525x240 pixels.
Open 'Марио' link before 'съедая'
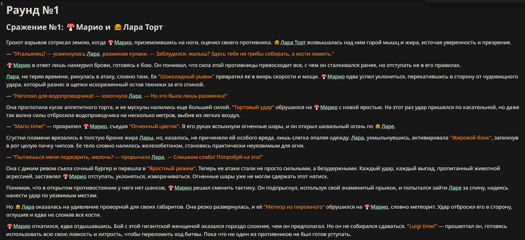(98, 126)
